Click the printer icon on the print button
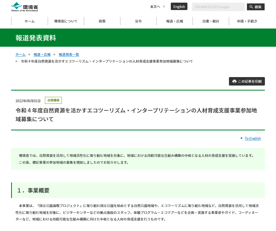This screenshot has width=276, height=231. [234, 81]
